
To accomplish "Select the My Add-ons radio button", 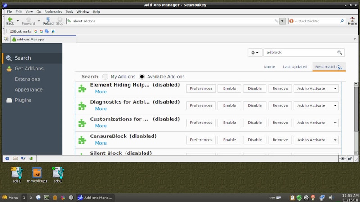I will click(105, 76).
